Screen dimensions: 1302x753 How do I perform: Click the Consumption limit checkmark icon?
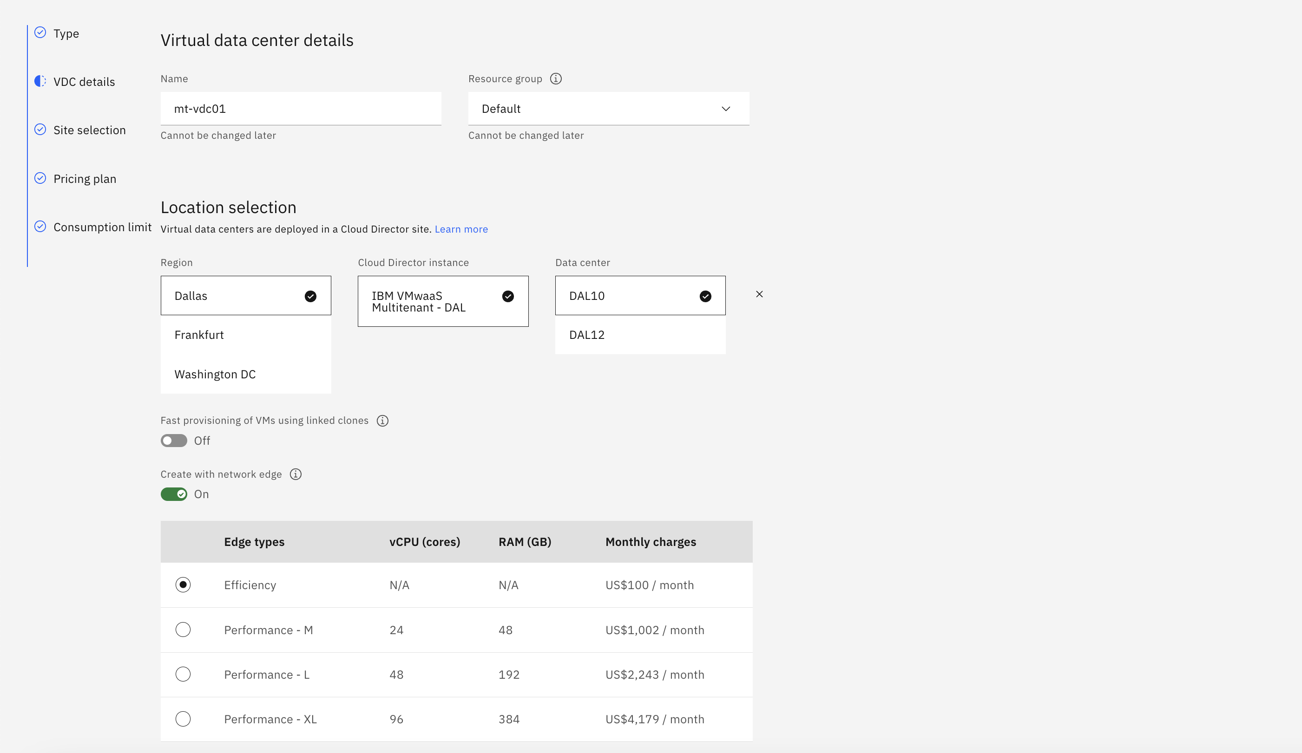[x=40, y=227]
